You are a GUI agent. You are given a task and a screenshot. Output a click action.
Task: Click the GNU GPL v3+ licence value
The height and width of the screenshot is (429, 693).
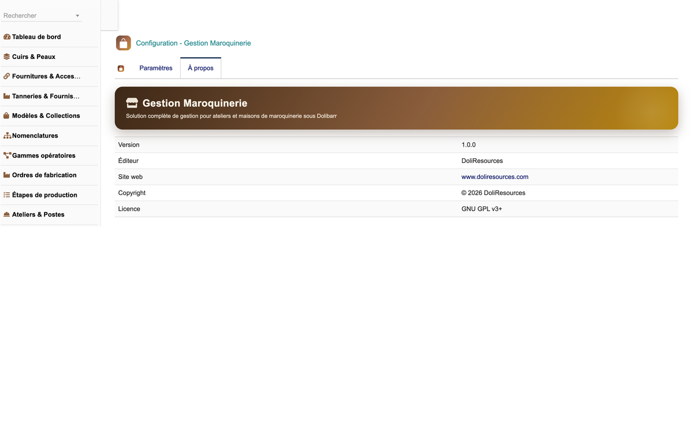pos(482,209)
